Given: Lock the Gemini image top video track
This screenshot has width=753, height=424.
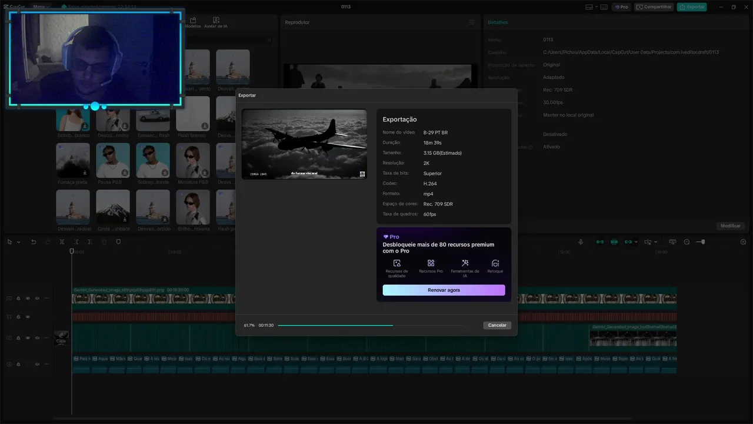Looking at the screenshot, I should pyautogui.click(x=18, y=298).
